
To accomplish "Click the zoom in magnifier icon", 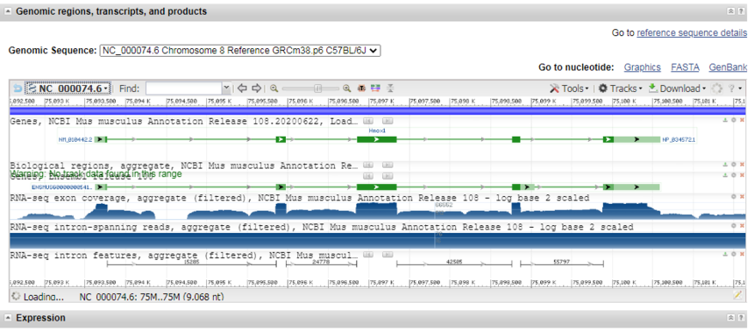I will (346, 88).
